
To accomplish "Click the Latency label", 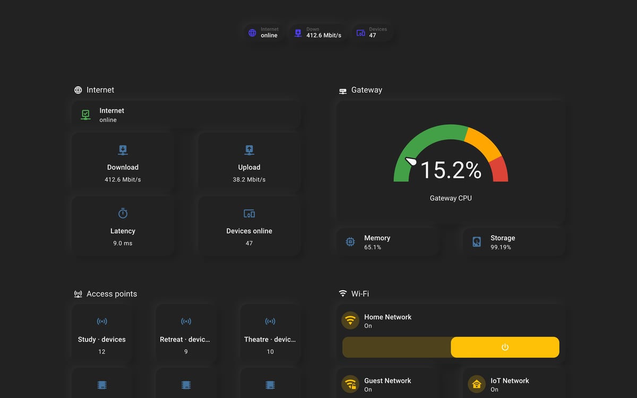I will tap(123, 231).
